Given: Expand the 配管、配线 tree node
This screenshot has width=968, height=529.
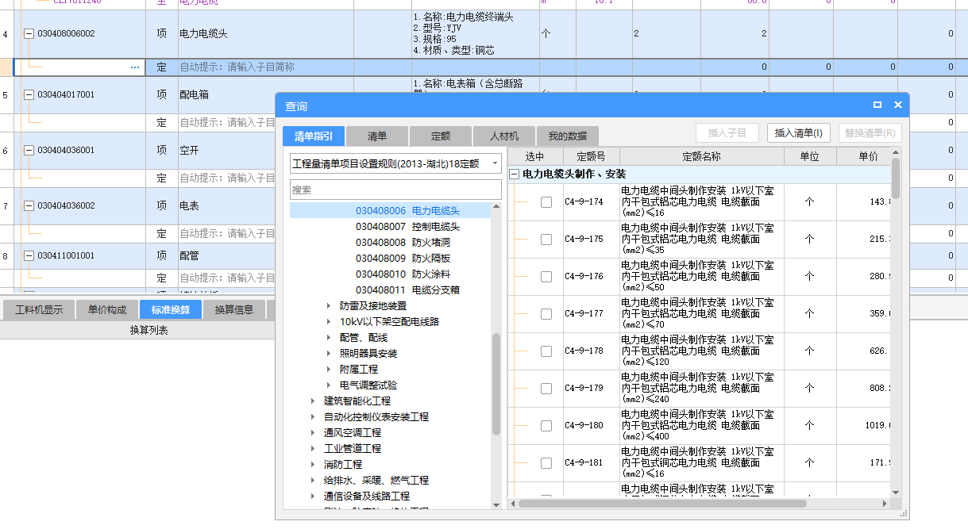Looking at the screenshot, I should 330,338.
